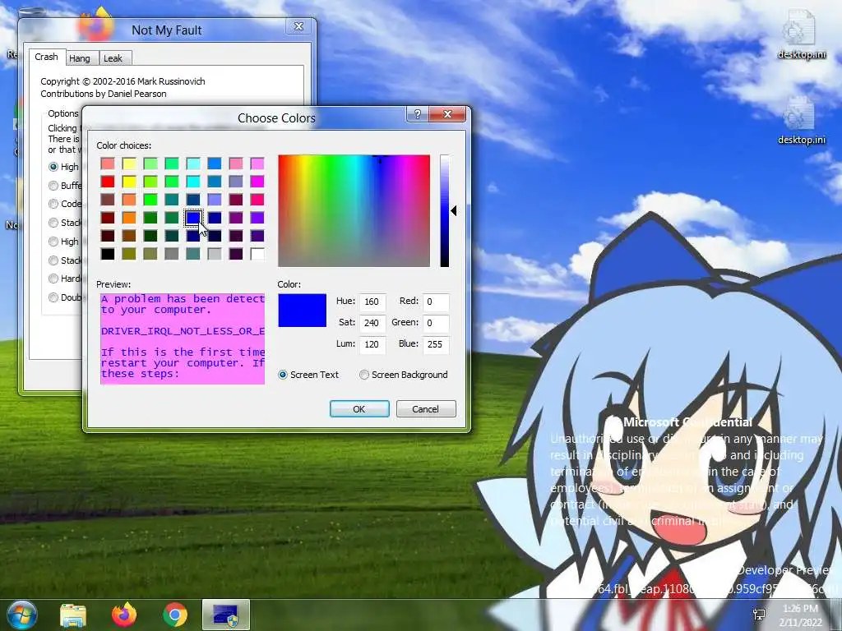Click the taskbar date 2/11/2022

pyautogui.click(x=800, y=623)
